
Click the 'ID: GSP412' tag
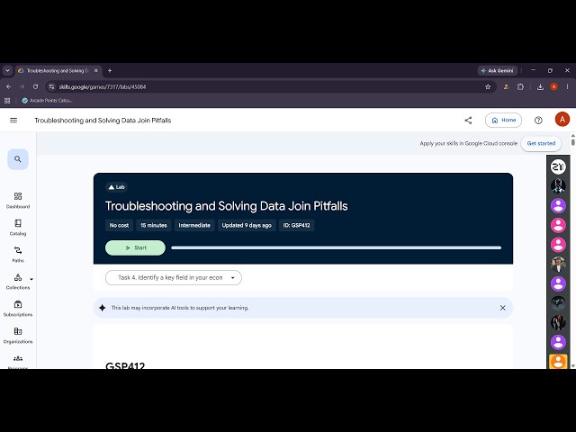(296, 225)
